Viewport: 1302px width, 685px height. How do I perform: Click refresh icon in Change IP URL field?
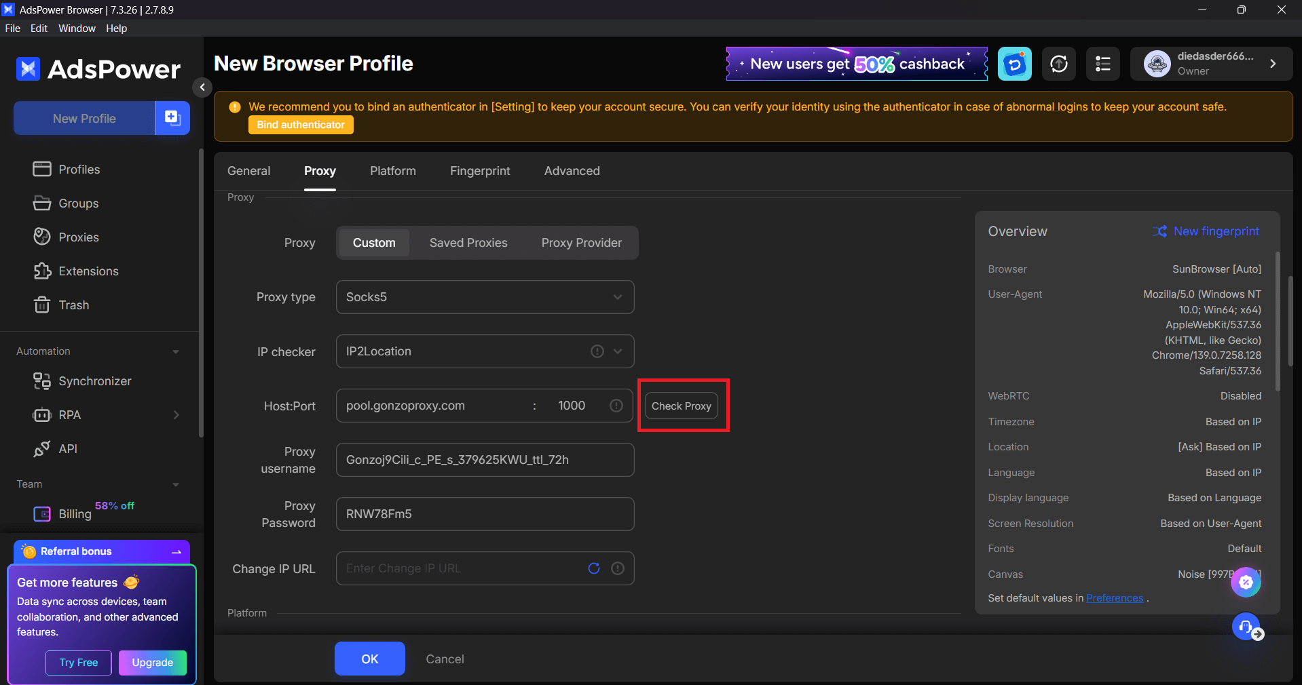[594, 568]
